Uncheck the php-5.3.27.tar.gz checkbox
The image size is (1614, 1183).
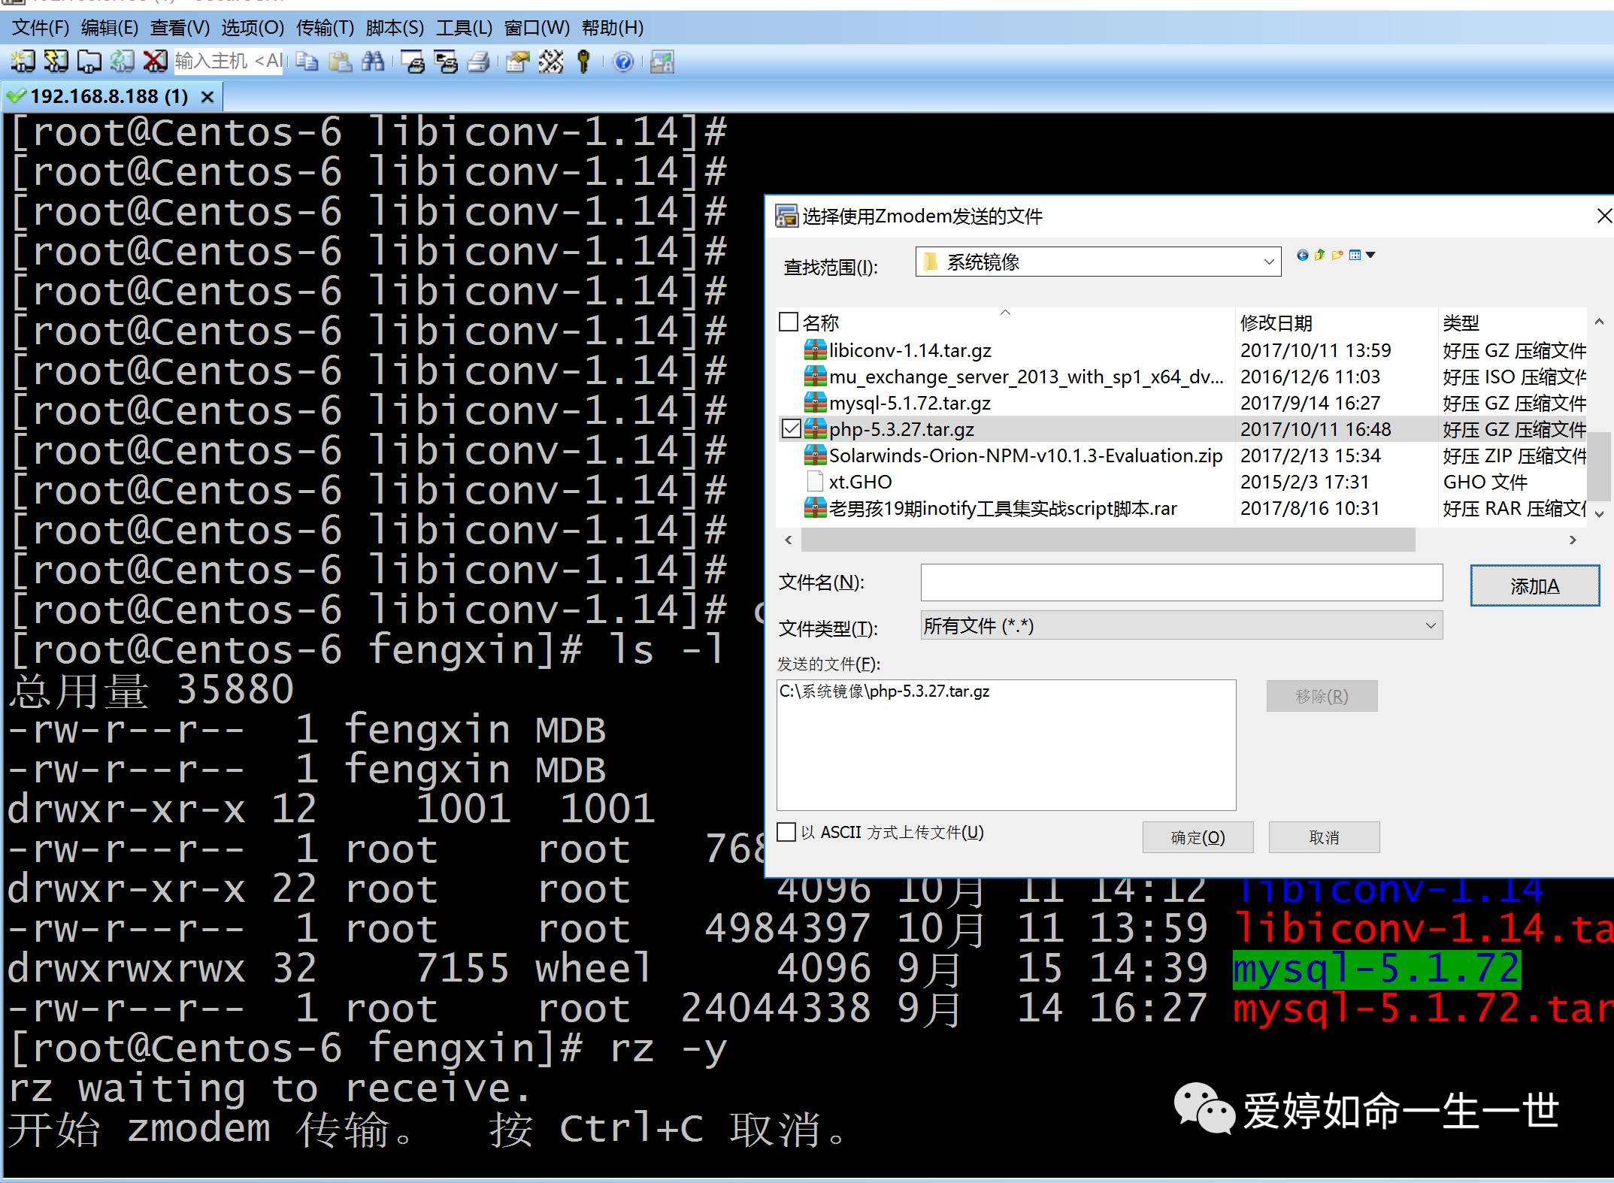(791, 429)
